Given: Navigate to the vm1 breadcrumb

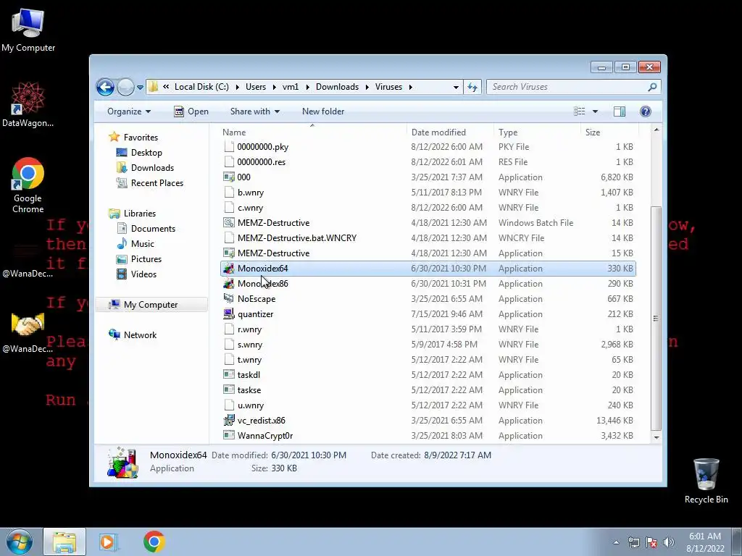Looking at the screenshot, I should point(291,87).
